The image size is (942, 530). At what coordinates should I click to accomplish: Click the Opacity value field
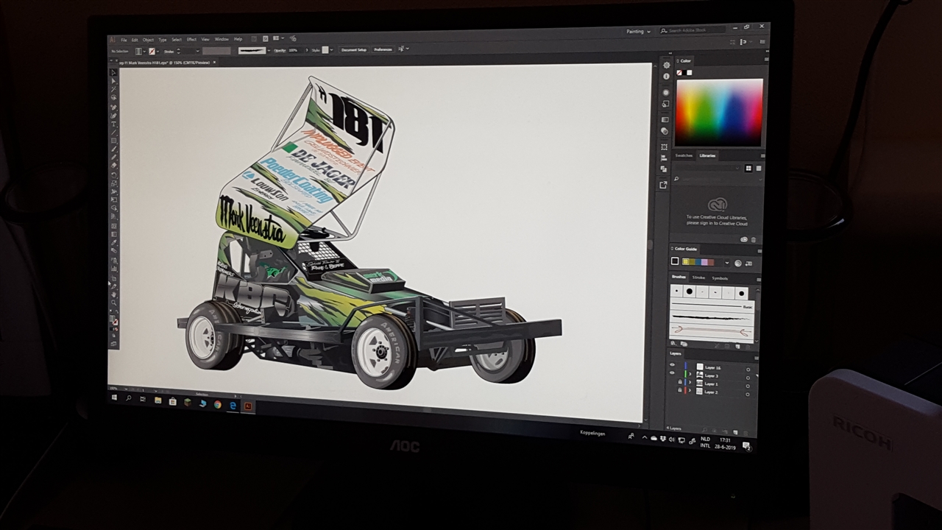tap(295, 50)
